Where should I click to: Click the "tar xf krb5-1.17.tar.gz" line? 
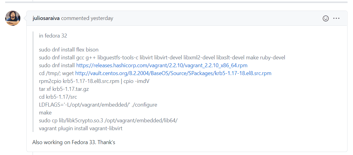pyautogui.click(x=64, y=89)
